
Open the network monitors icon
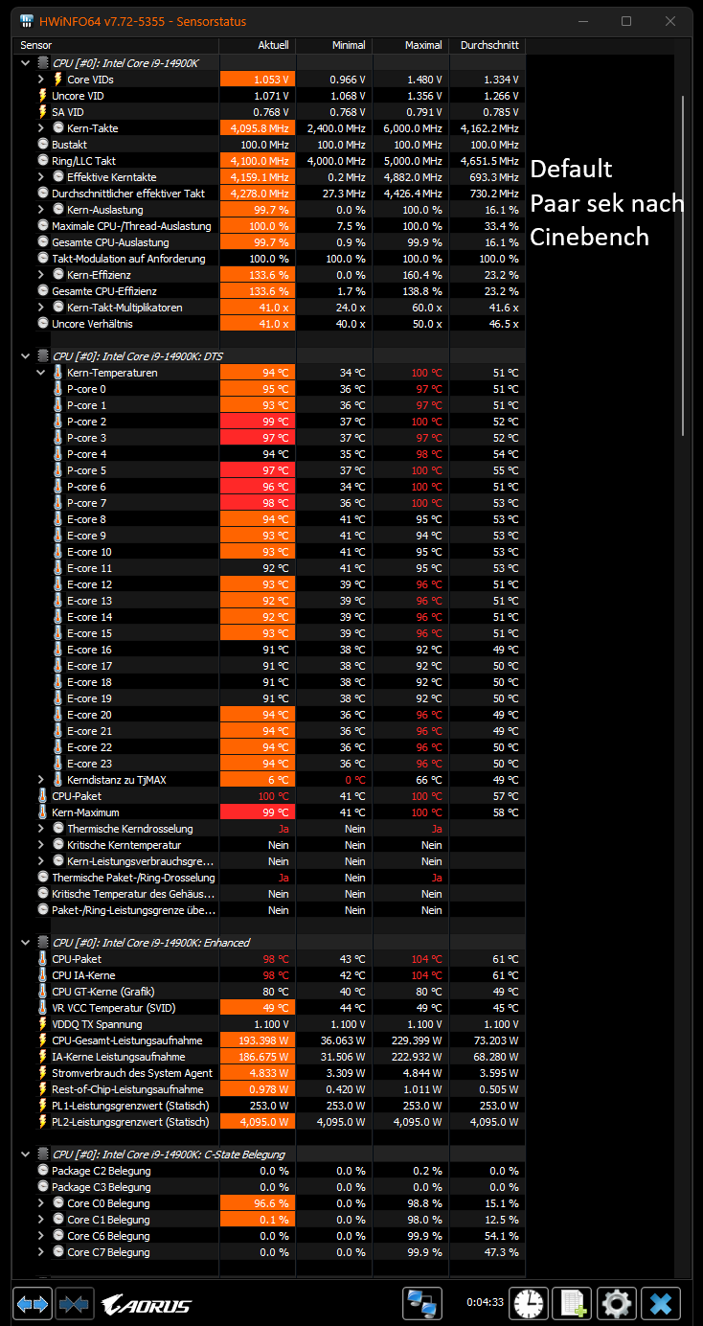(421, 1304)
